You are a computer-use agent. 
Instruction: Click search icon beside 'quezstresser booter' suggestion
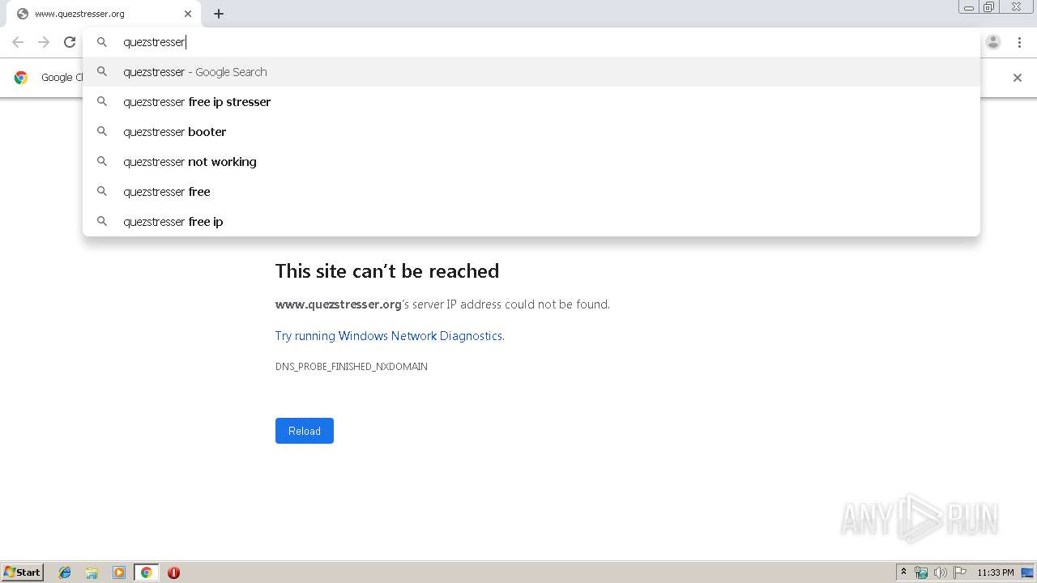coord(102,131)
